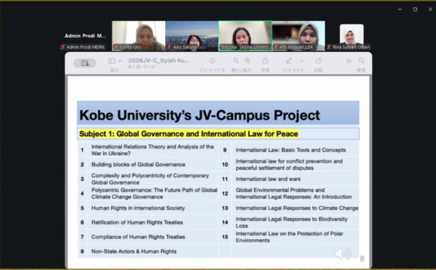Select Yunita Idris video thumbnail

click(x=138, y=36)
